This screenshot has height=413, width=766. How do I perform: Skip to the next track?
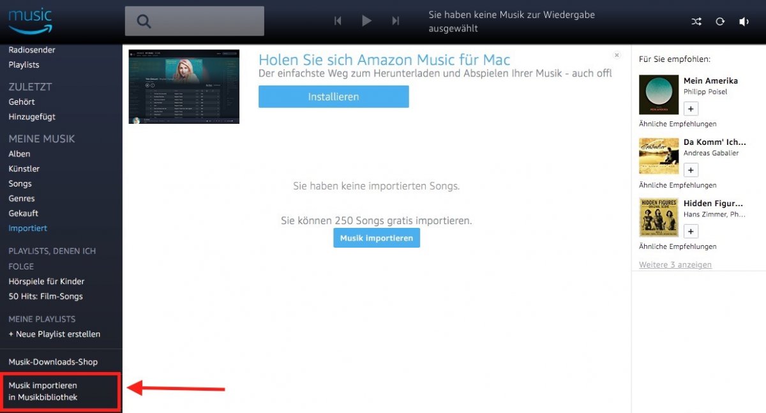396,21
